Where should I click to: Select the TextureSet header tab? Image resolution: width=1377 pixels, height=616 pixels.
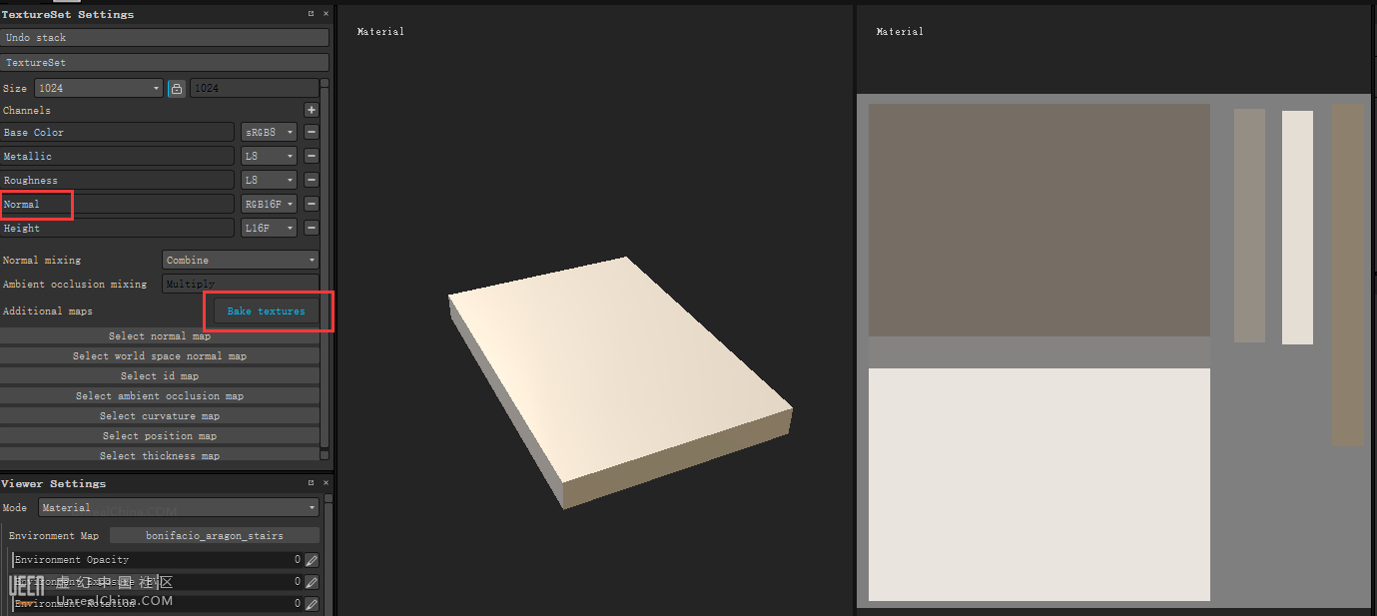pos(165,62)
